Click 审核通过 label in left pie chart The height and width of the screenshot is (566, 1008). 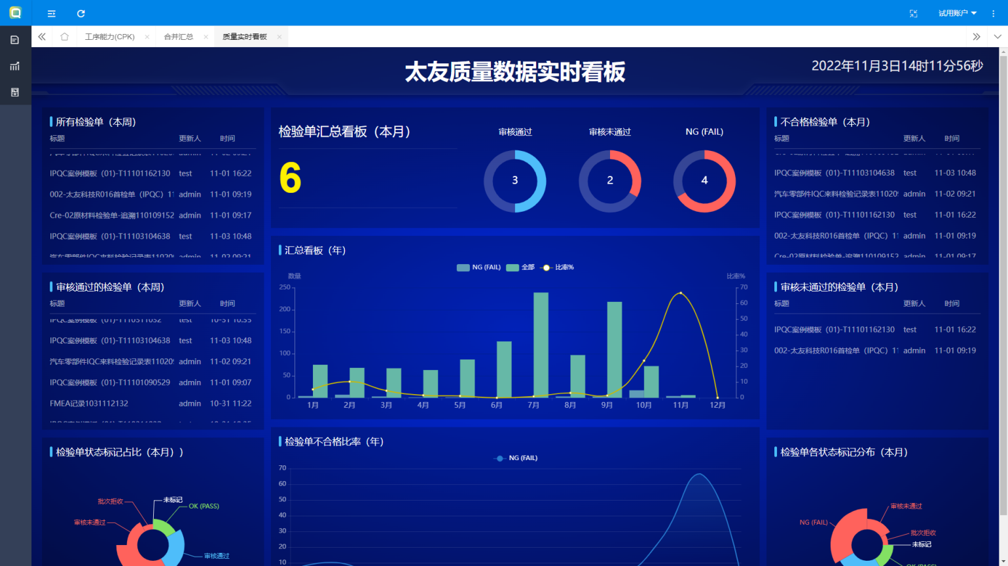click(217, 556)
